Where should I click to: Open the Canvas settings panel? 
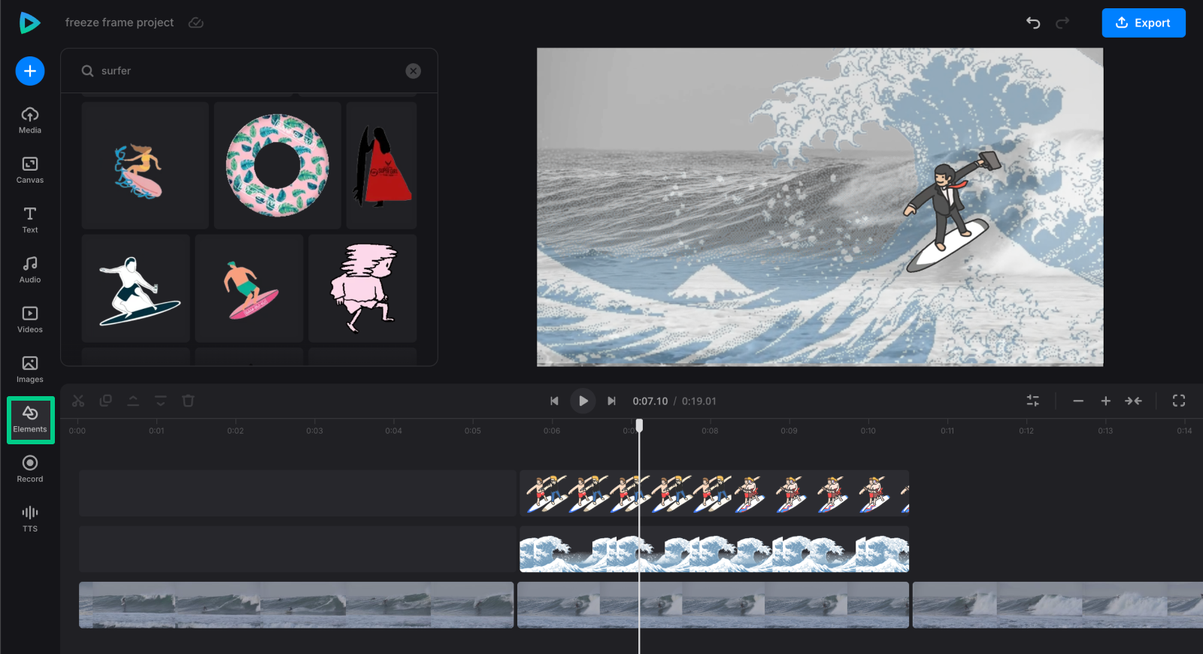(x=30, y=170)
